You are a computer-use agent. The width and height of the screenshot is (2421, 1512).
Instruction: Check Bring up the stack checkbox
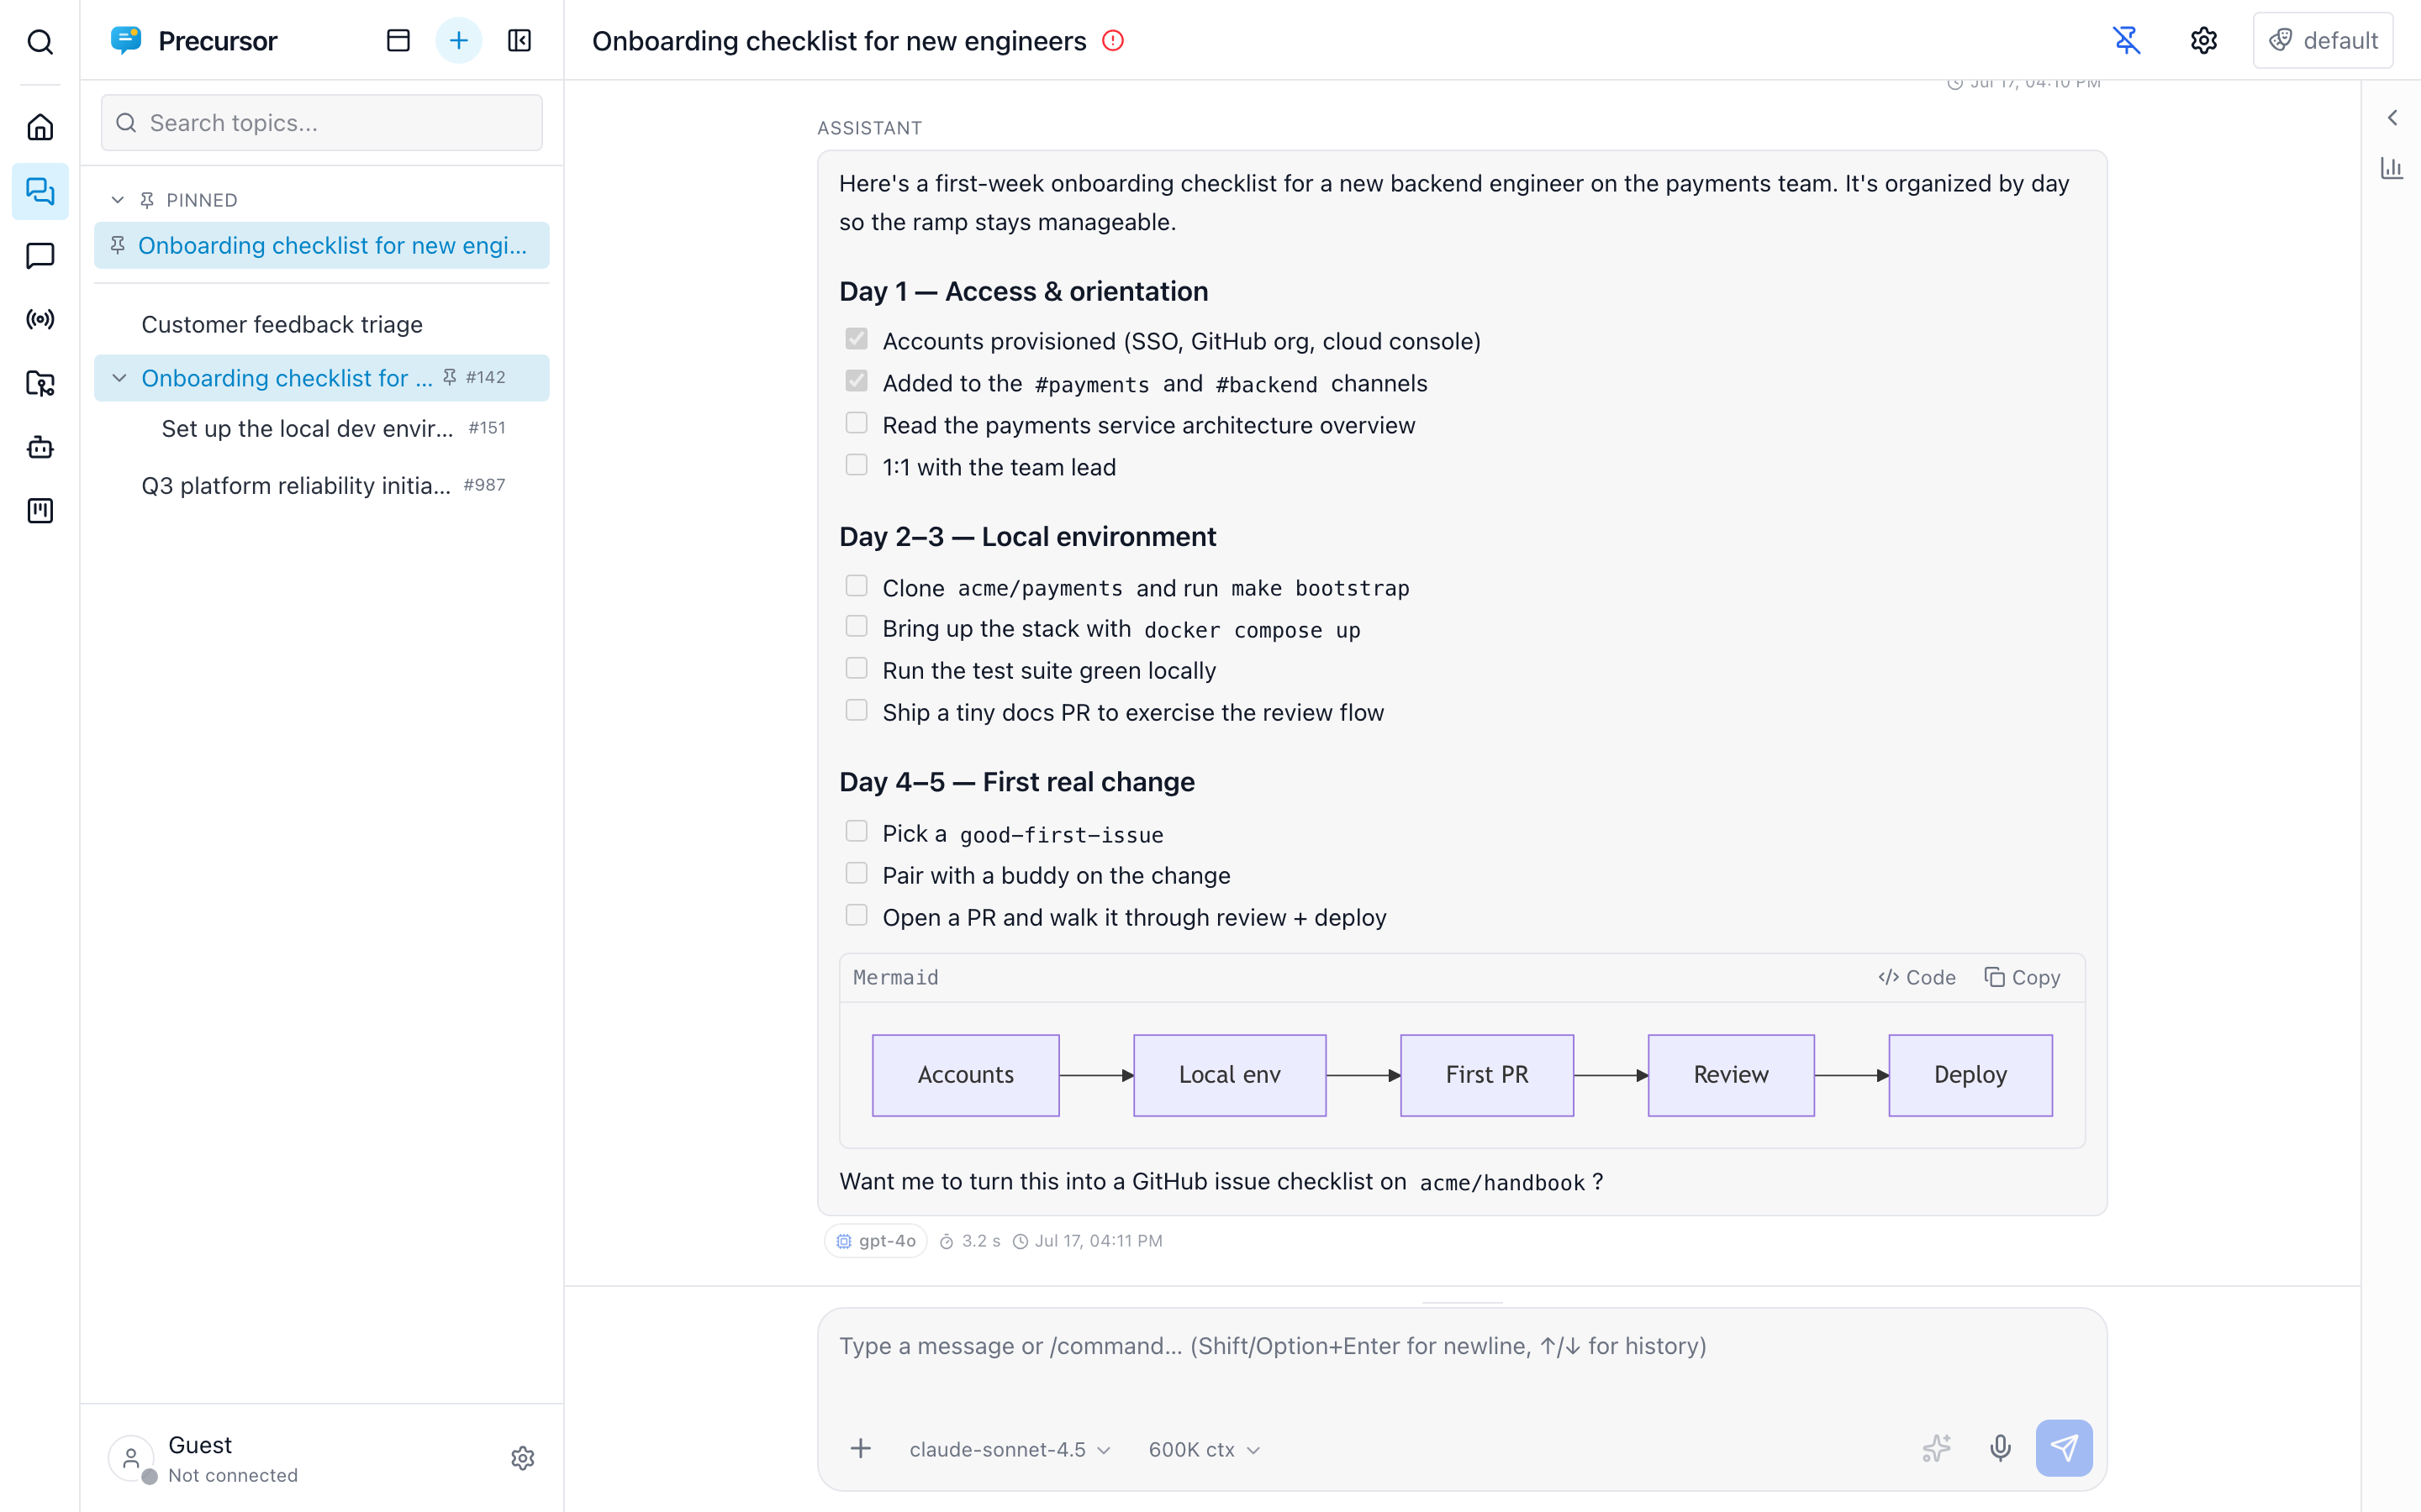click(857, 627)
